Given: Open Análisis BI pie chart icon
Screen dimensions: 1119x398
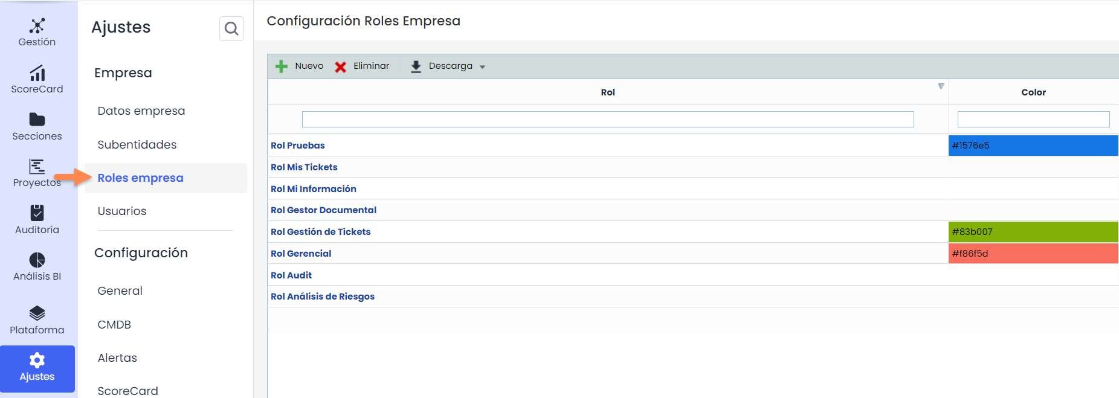Looking at the screenshot, I should click(37, 260).
